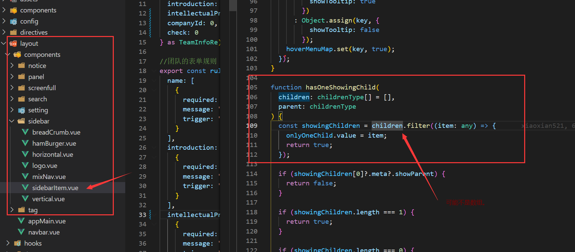Image resolution: width=575 pixels, height=252 pixels.
Task: Click hasOneShowingChild function name
Action: point(340,87)
